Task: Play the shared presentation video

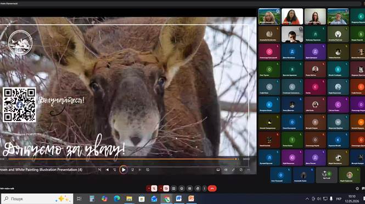Action: (x=123, y=170)
